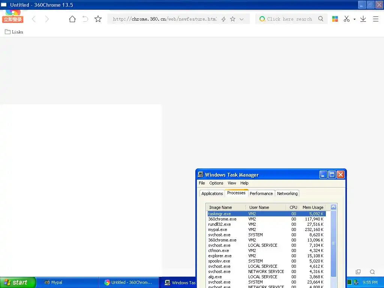Go back using the browser back arrow
The image size is (384, 288).
[34, 19]
